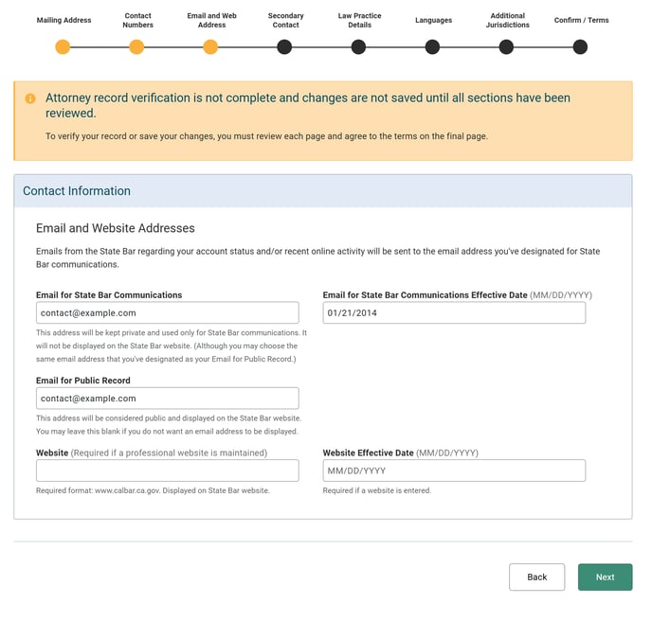The width and height of the screenshot is (652, 621).
Task: Click the Contact Numbers step circle
Action: [x=136, y=47]
